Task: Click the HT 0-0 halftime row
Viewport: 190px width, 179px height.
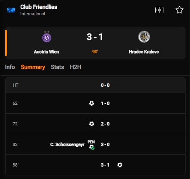Action: [x=95, y=85]
